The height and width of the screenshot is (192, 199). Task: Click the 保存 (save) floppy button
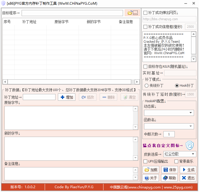pyautogui.click(x=169, y=170)
